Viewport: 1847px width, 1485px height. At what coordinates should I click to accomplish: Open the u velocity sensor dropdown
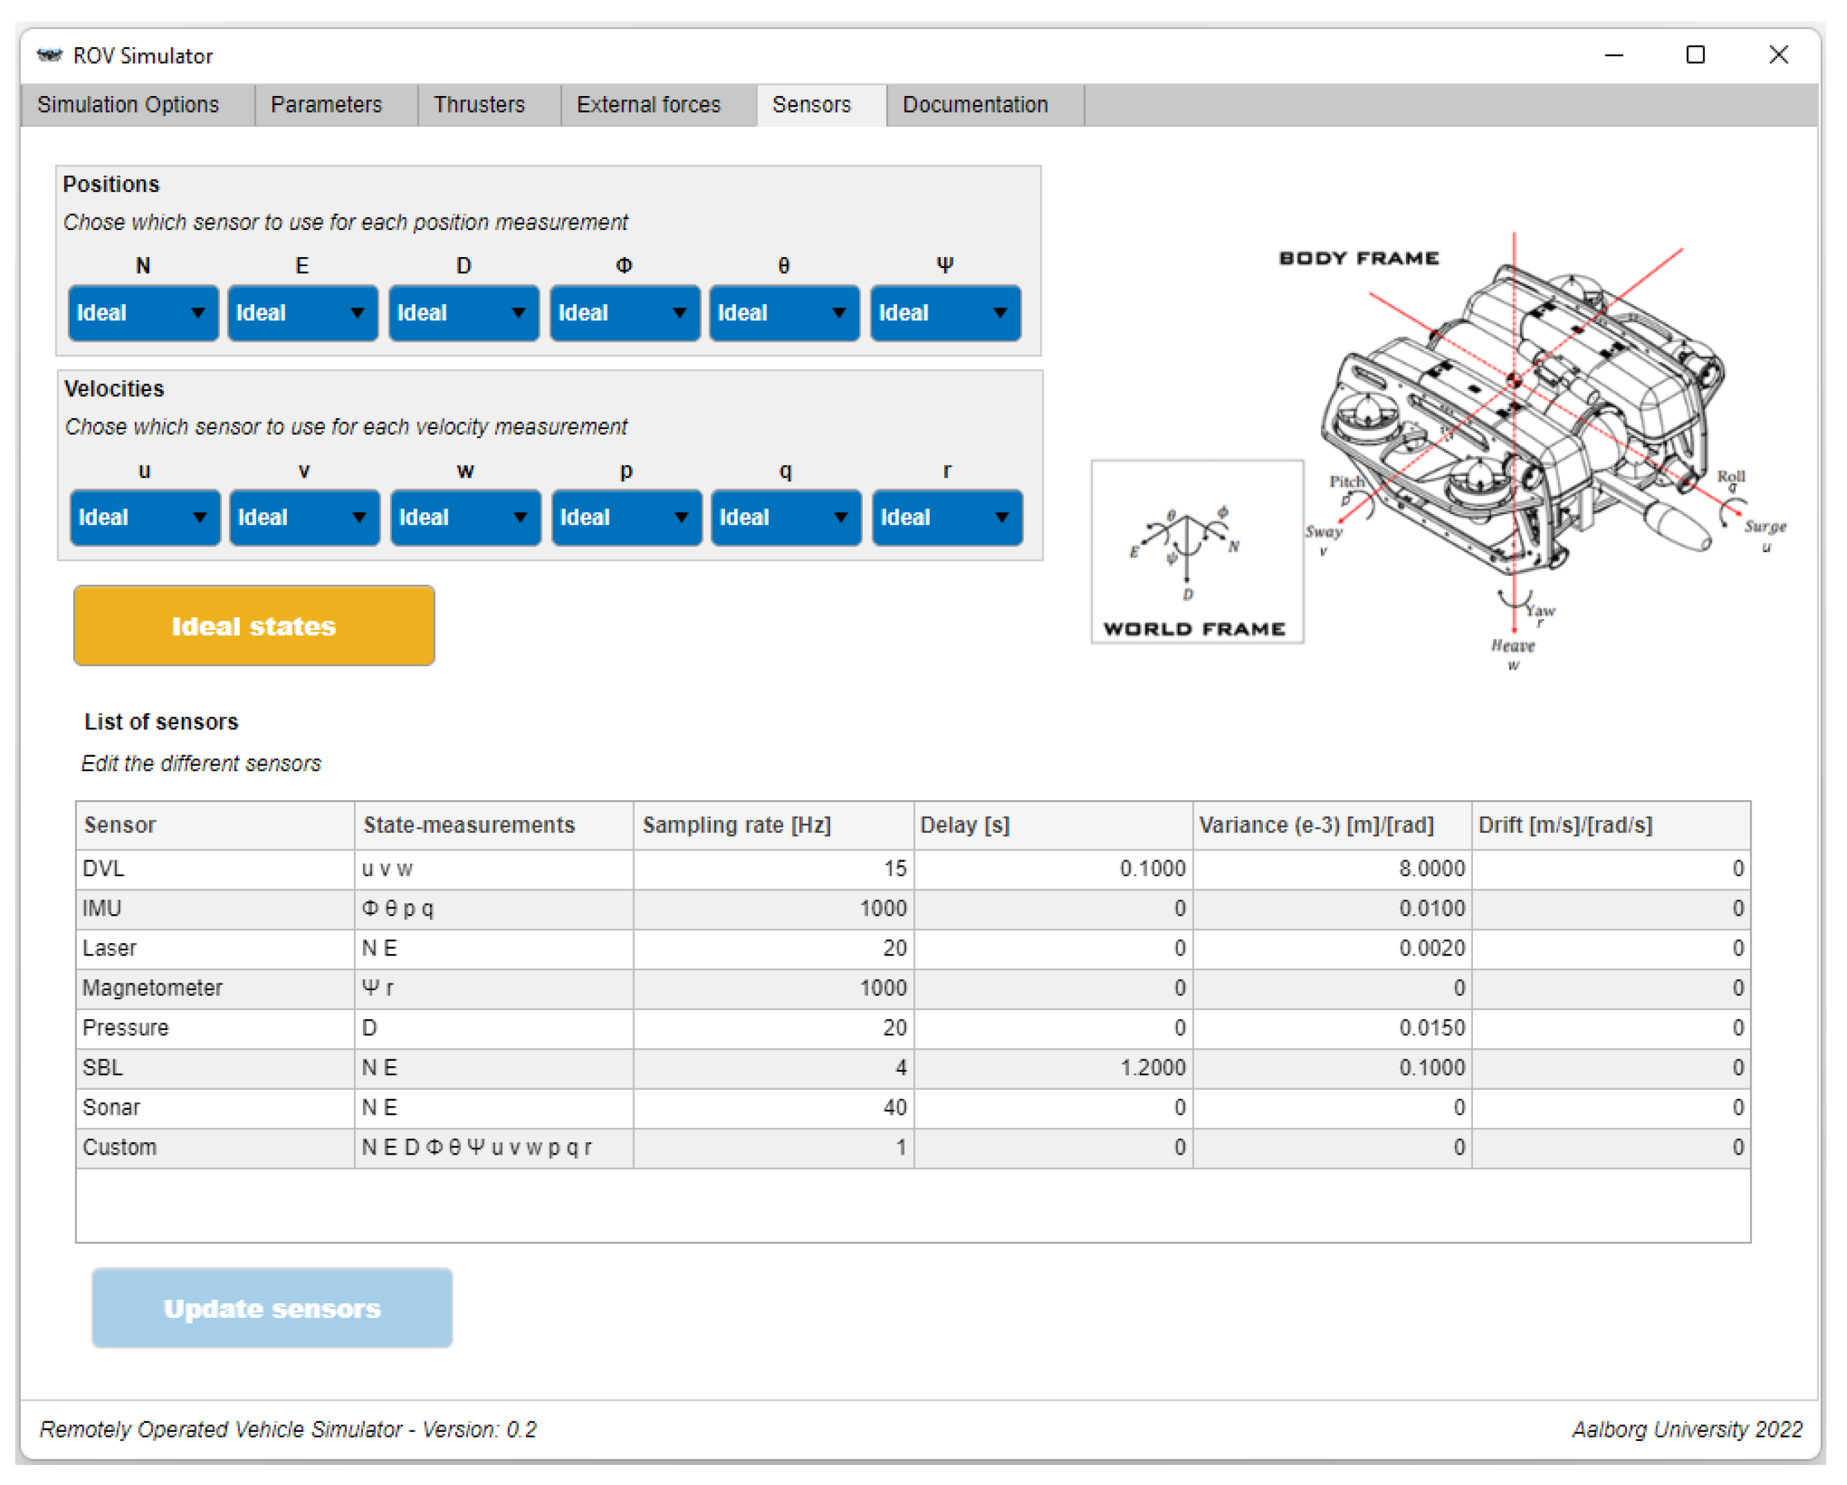tap(144, 518)
